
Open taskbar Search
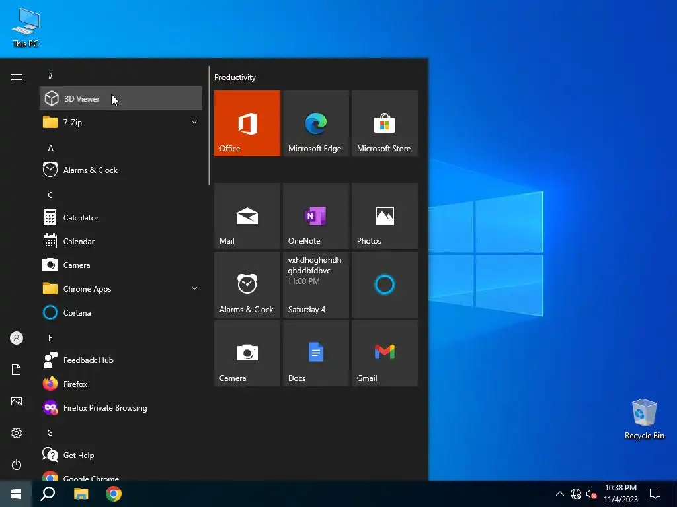(x=48, y=494)
